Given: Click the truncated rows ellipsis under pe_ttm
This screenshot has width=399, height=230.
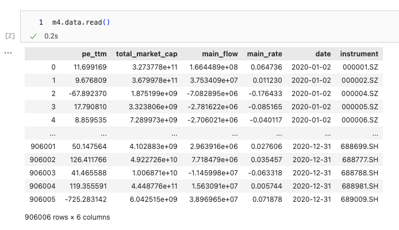Looking at the screenshot, I should pyautogui.click(x=103, y=135).
